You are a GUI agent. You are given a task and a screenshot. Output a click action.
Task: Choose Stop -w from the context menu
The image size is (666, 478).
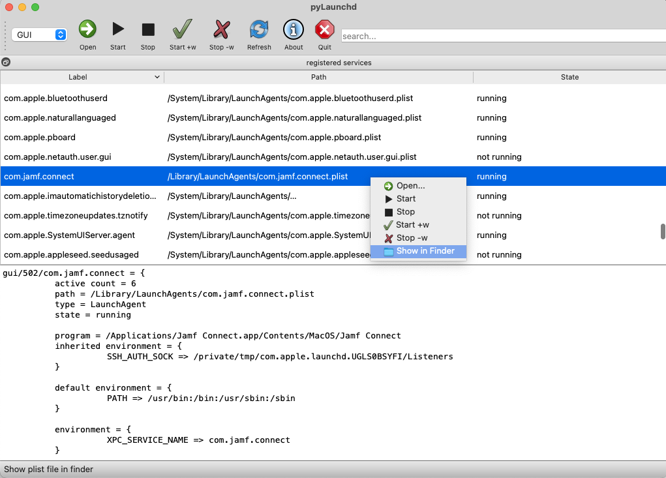418,238
